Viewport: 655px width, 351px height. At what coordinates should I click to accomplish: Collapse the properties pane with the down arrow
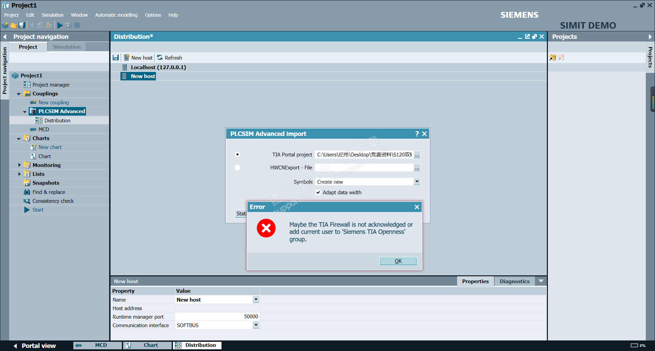(541, 281)
